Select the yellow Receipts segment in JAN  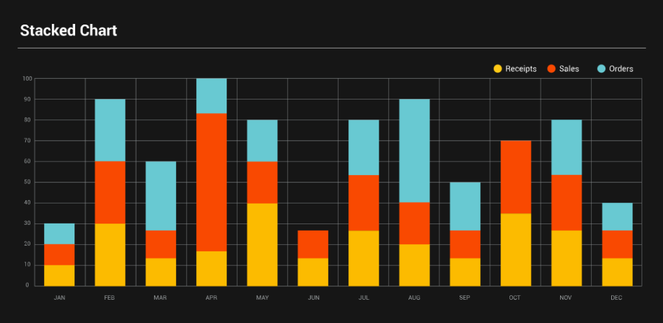[60, 275]
